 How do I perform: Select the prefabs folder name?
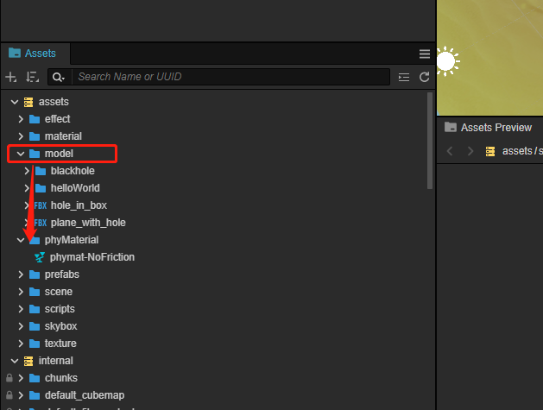61,274
